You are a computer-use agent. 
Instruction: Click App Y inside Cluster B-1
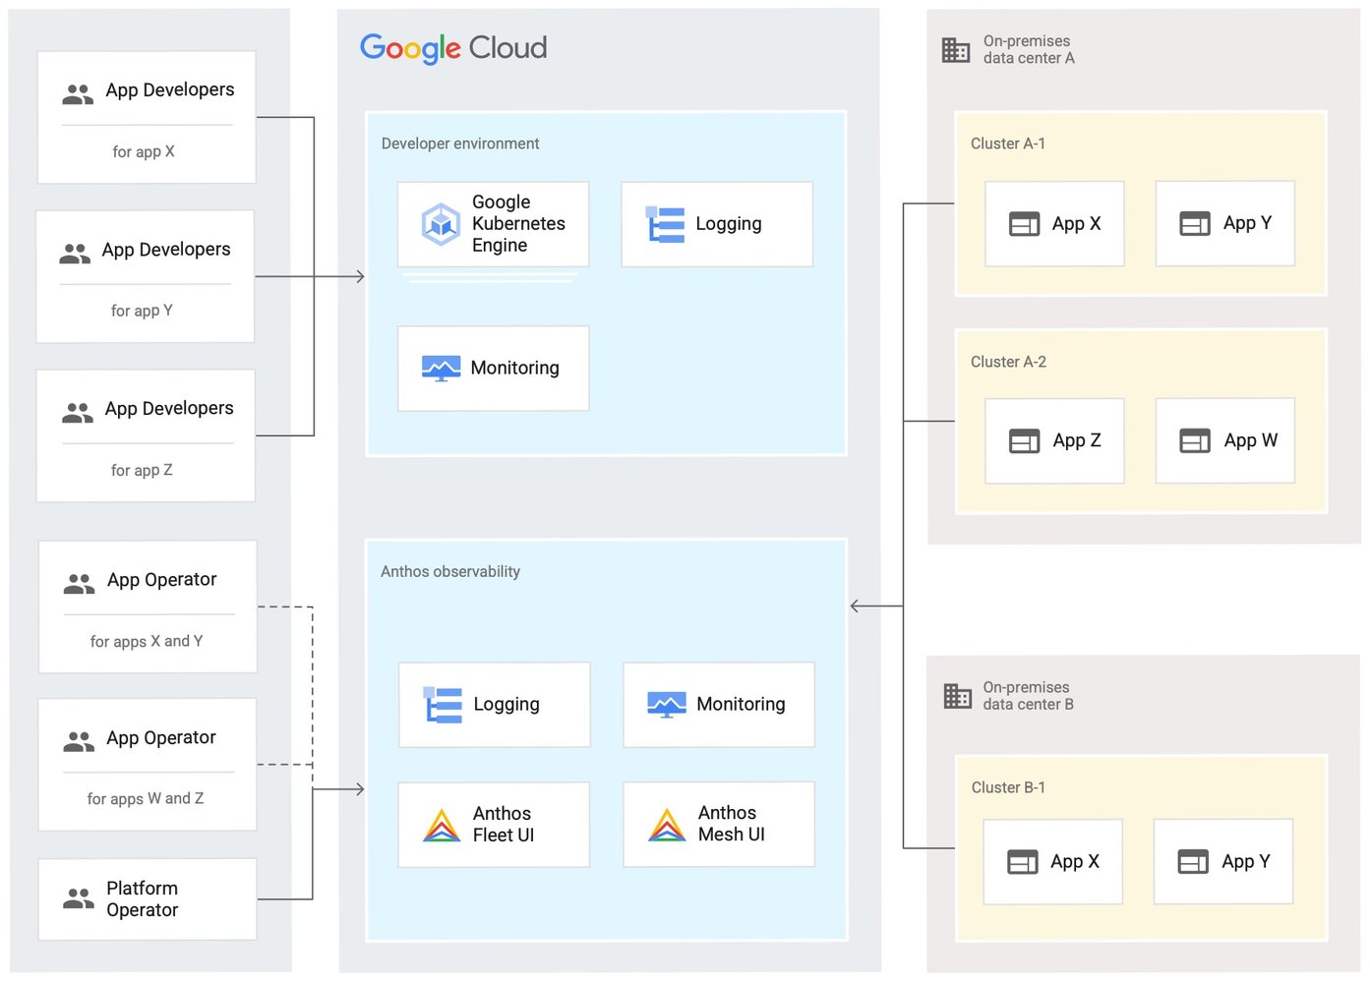tap(1222, 861)
